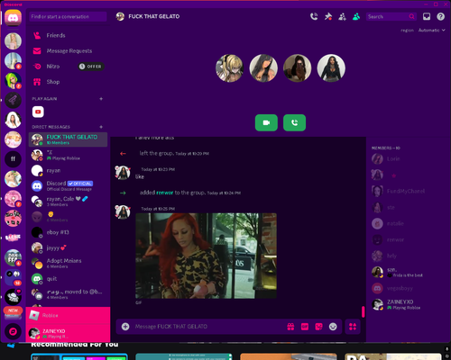The height and width of the screenshot is (360, 451).
Task: Click fourth call participant avatar in black outfit
Action: [331, 68]
